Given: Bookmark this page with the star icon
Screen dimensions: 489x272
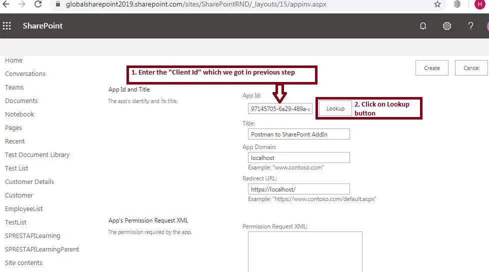Looking at the screenshot, I should 437,4.
